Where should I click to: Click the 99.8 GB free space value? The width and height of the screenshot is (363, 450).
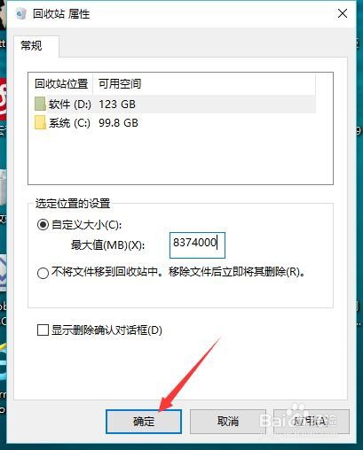click(118, 122)
